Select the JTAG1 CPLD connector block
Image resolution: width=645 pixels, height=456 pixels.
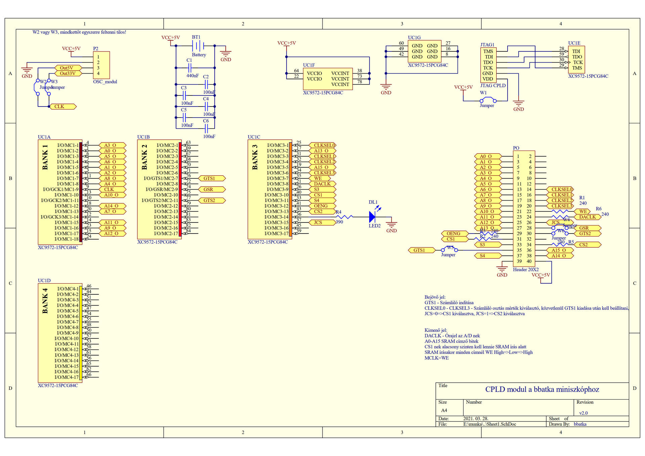pyautogui.click(x=488, y=65)
